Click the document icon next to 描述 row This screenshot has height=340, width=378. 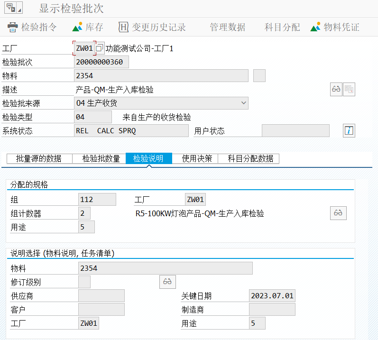349,89
